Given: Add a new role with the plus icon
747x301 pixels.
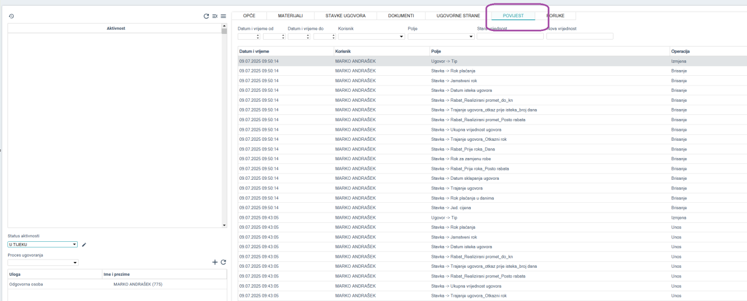Looking at the screenshot, I should pyautogui.click(x=215, y=262).
